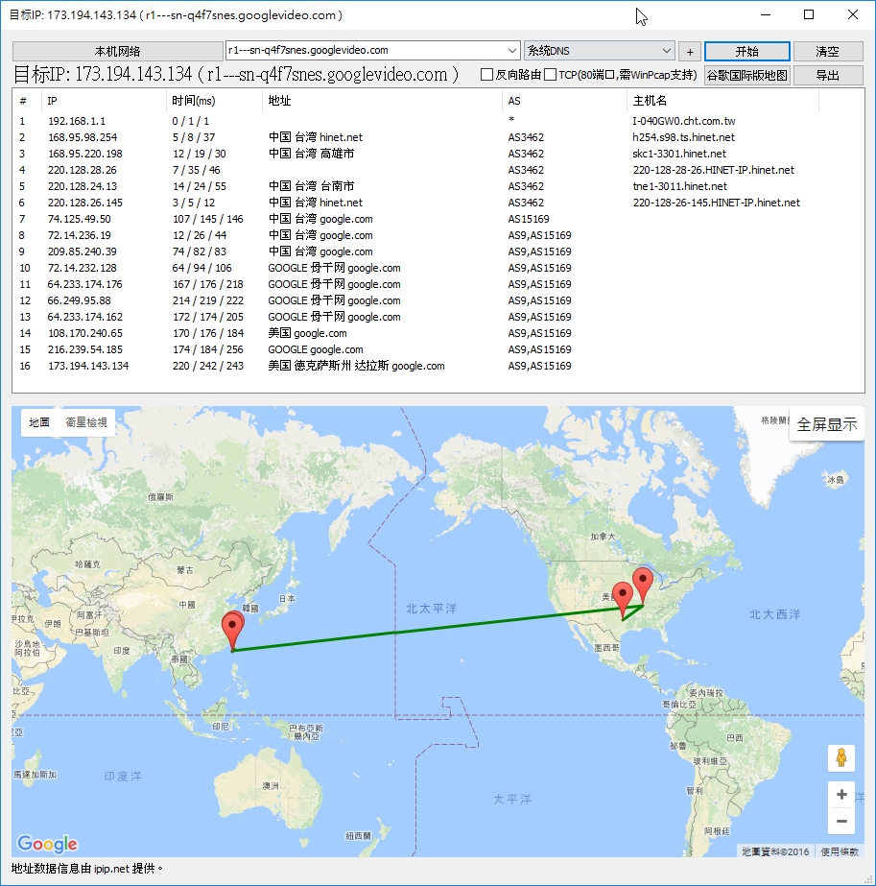
Task: Select hop row 74.125.49.50
Action: point(438,219)
